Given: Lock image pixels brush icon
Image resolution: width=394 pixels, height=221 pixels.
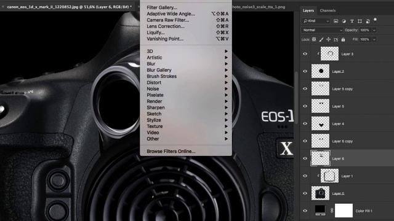Looking at the screenshot, I should (321, 39).
